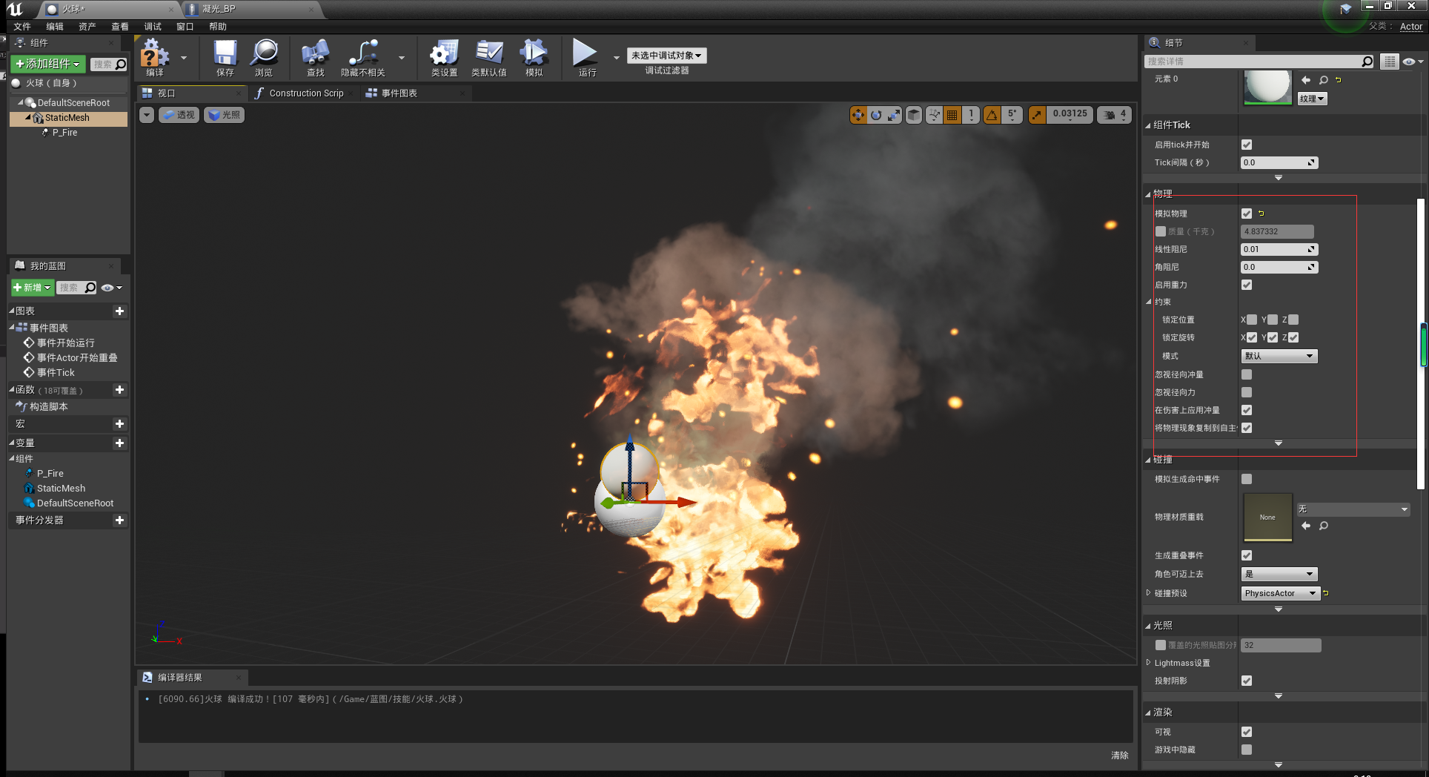
Task: Open the 文件 file menu
Action: (x=22, y=27)
